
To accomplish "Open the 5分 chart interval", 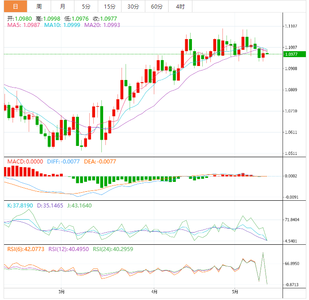I will click(86, 6).
